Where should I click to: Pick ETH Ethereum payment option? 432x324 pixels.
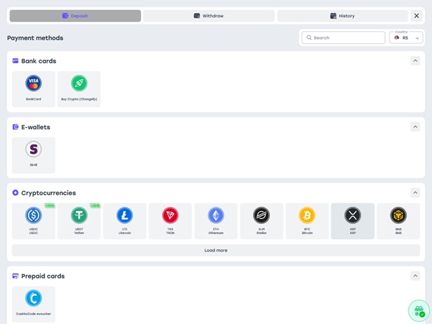[x=216, y=221]
